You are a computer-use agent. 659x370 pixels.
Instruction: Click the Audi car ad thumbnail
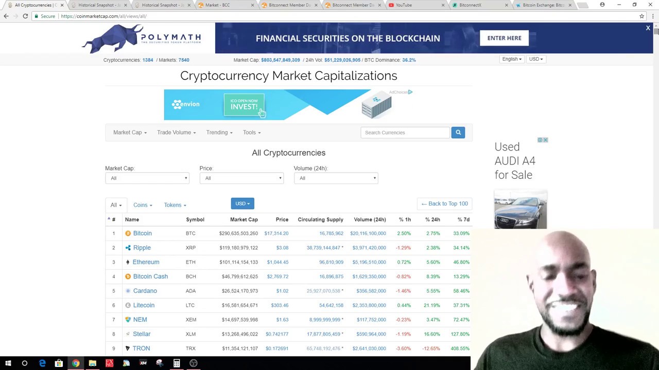tap(520, 210)
